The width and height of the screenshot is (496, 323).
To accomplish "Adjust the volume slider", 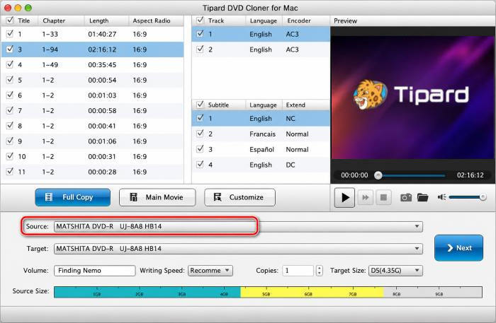I will tap(467, 197).
